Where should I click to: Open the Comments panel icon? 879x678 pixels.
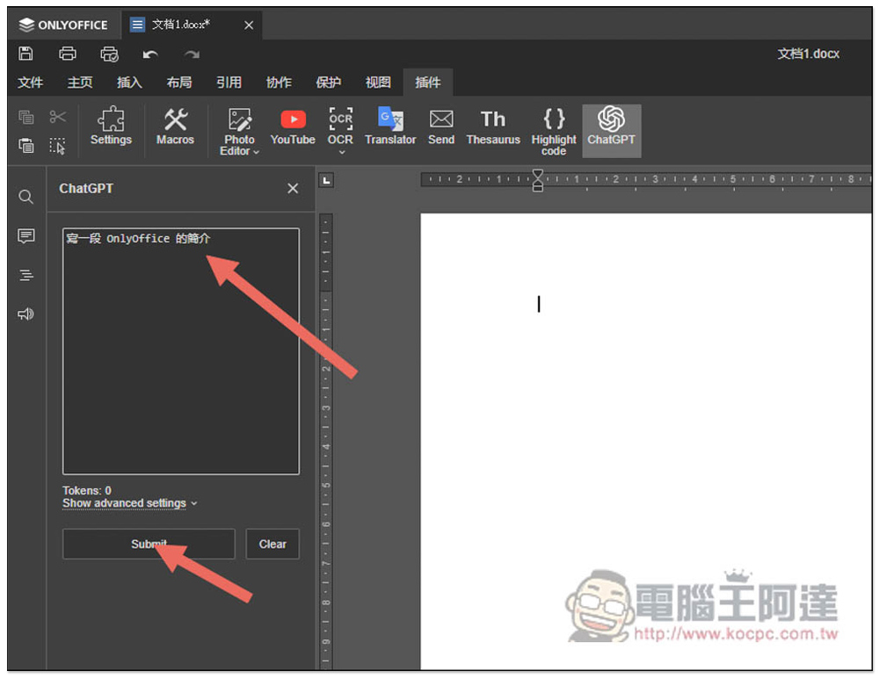pyautogui.click(x=25, y=236)
